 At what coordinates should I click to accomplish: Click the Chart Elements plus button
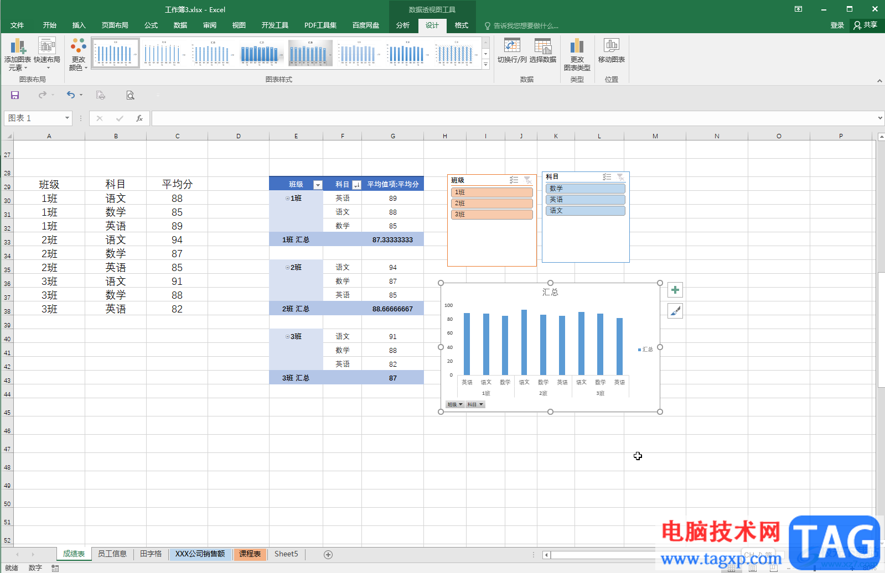tap(675, 290)
